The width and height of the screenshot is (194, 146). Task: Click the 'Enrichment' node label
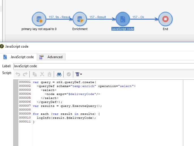(x=80, y=29)
